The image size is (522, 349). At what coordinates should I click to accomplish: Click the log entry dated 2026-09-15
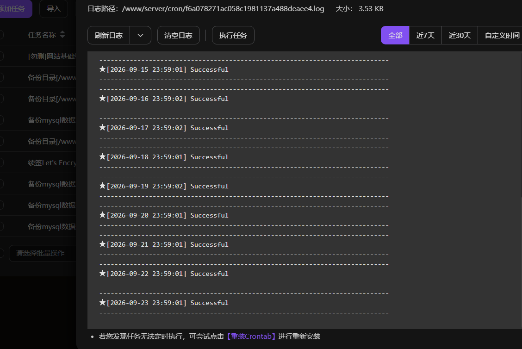(x=164, y=69)
